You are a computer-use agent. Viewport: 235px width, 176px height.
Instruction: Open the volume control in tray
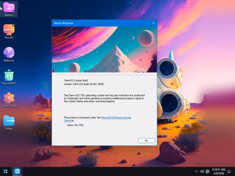pos(202,171)
